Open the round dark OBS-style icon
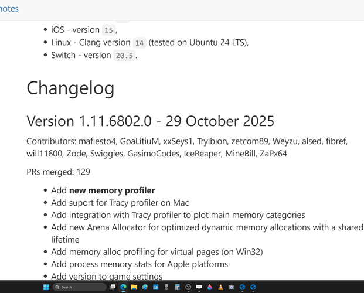Screen dimensions: 364x293 [x=188, y=287]
